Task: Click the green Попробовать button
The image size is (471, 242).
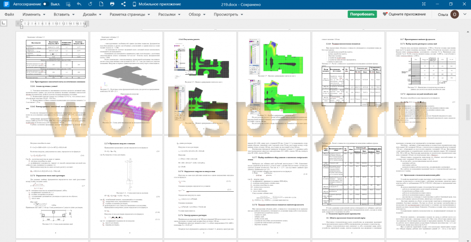Action: point(362,14)
